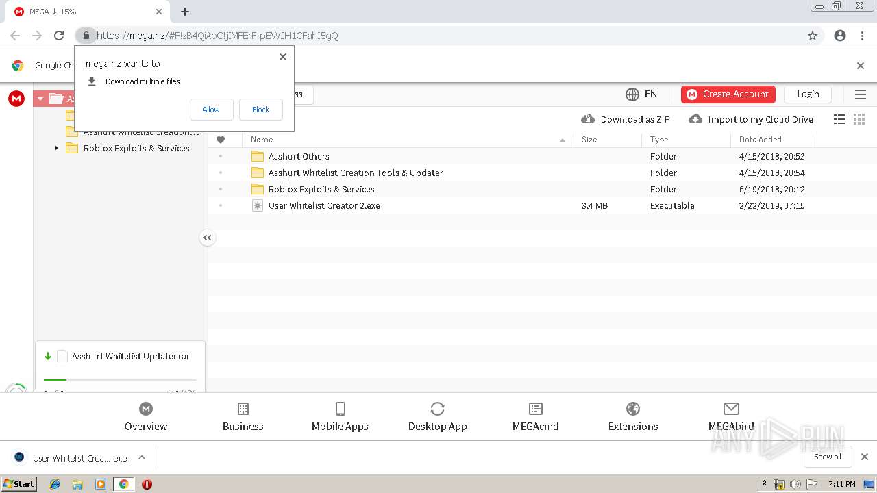
Task: Collapse the left panel with double-arrow button
Action: (x=207, y=238)
